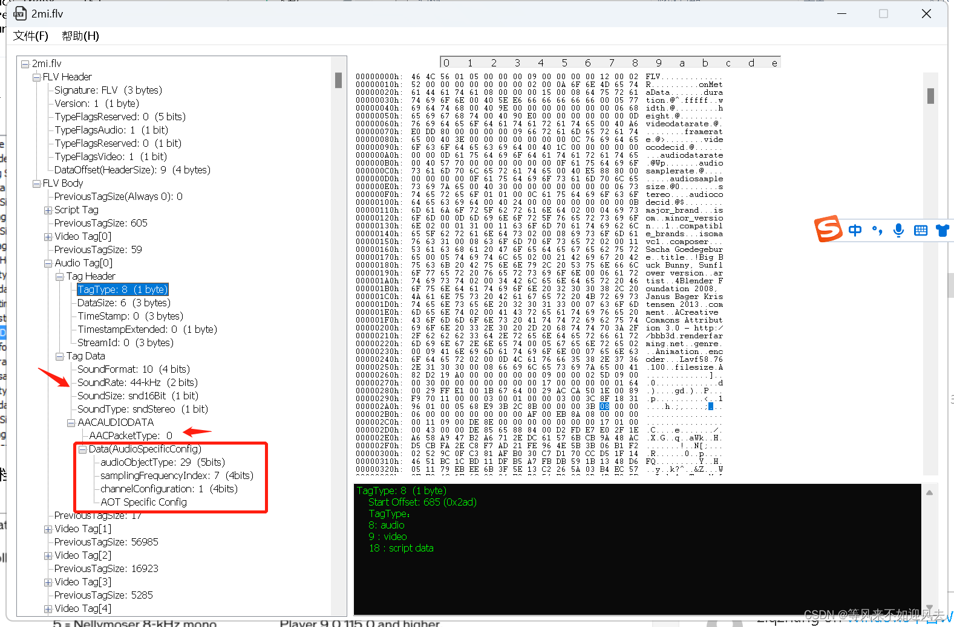
Task: Expand the Video Tag[1] node
Action: pos(48,529)
